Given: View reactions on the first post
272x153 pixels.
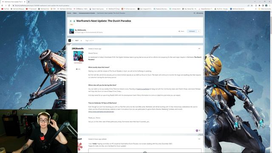Looking at the screenshot, I should click(198, 130).
